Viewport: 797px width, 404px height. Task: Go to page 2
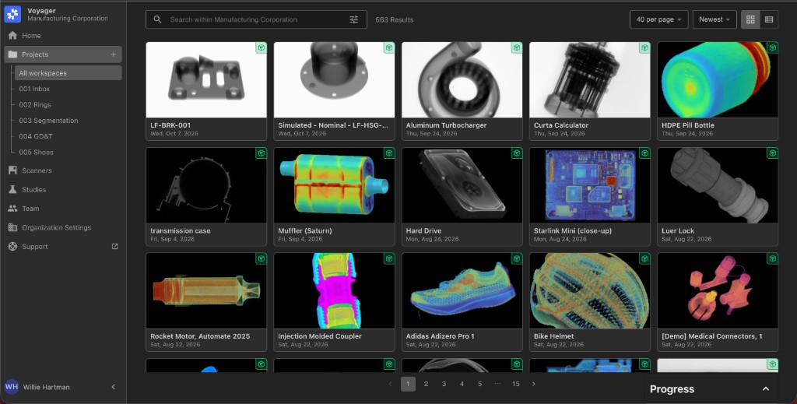click(426, 385)
